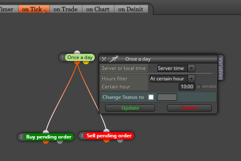Screen dimensions: 241x161
Task: Enable the Change Status to checkbox
Action: pos(151,97)
